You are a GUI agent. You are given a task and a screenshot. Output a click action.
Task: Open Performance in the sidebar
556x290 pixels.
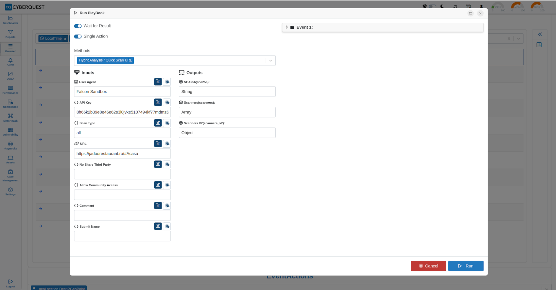(x=10, y=90)
